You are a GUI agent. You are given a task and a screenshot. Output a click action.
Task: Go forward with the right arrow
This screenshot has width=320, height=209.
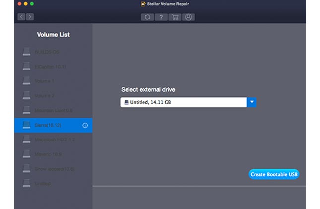(x=30, y=17)
